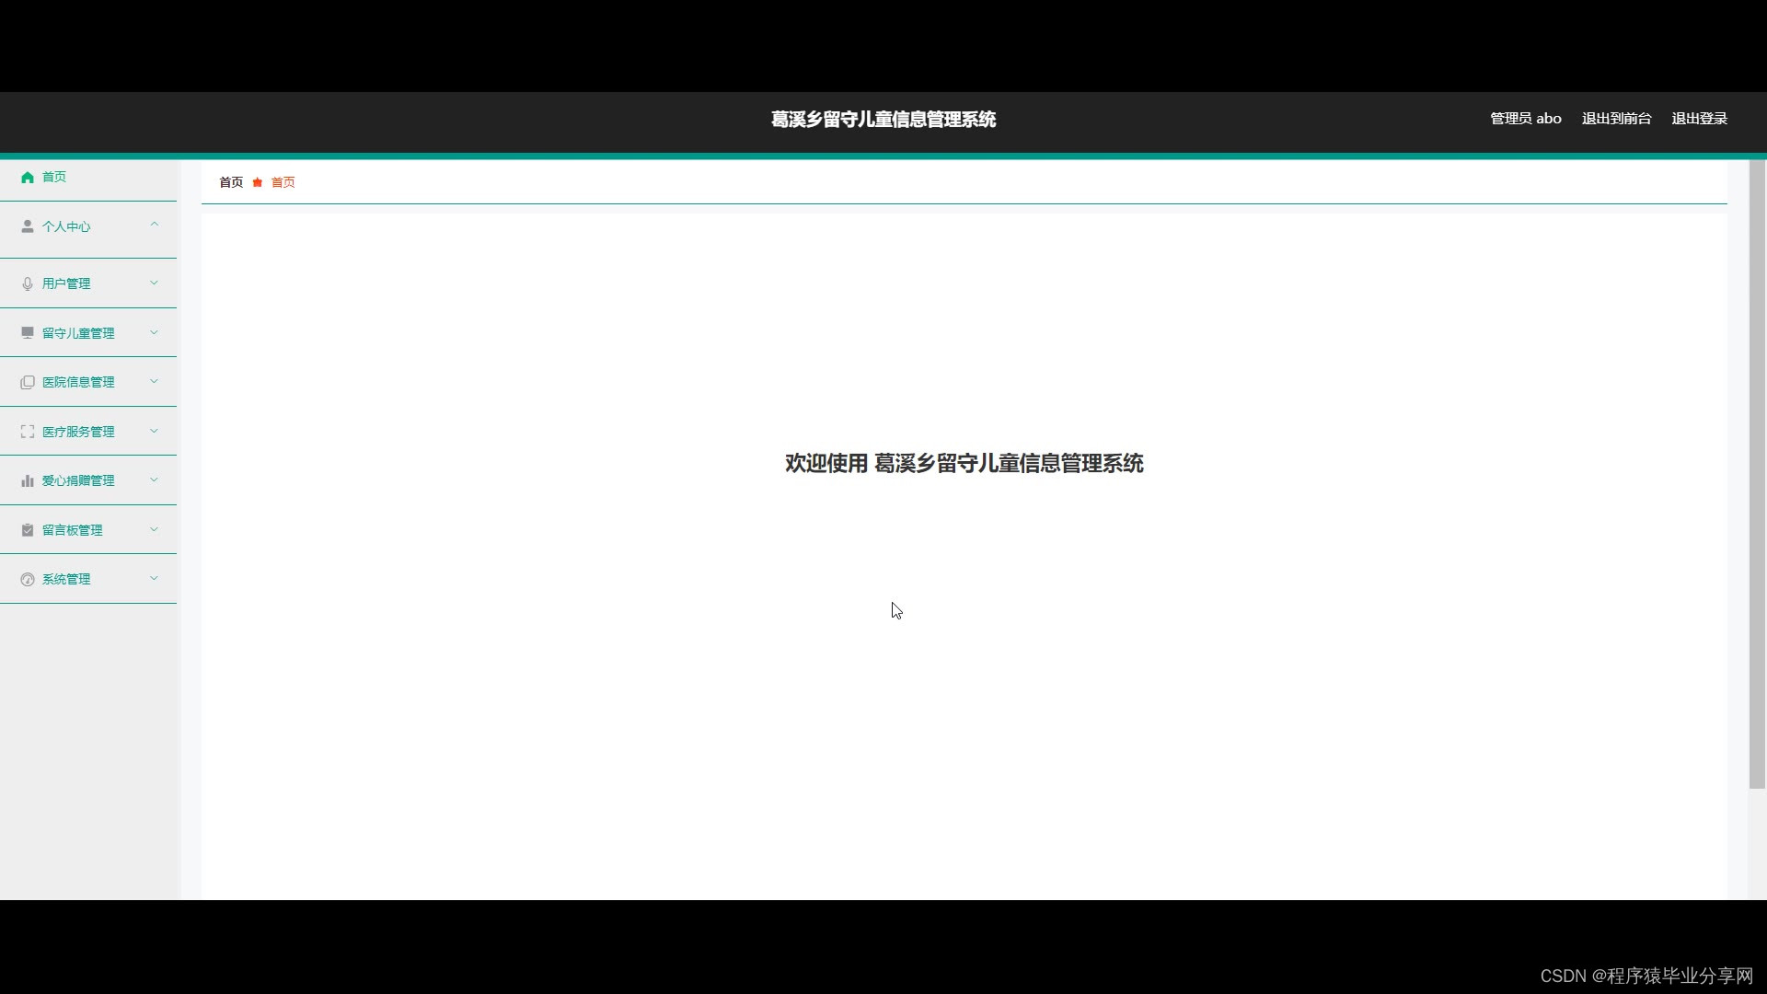This screenshot has height=994, width=1767.
Task: Open the 医疗服务管理 menu item
Action: pyautogui.click(x=78, y=432)
